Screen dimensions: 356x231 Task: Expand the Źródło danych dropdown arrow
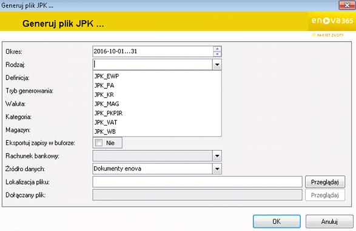(217, 169)
